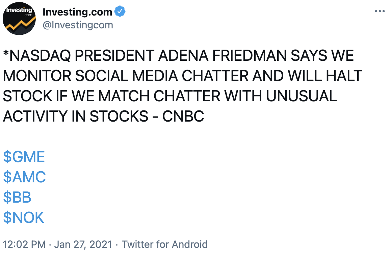Open the Investing.com display name profile link

click(77, 12)
